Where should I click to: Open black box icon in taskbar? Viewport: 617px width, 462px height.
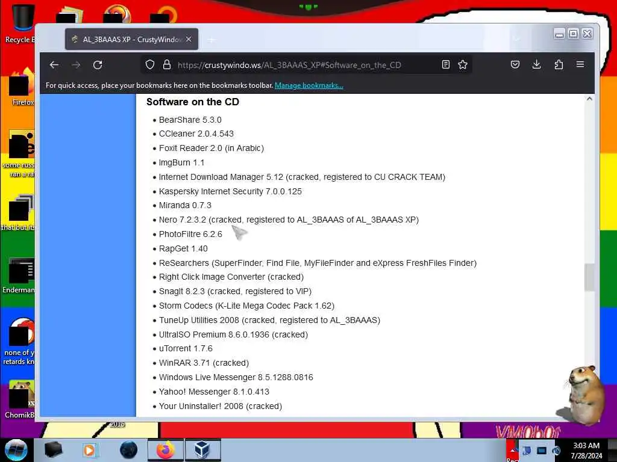[x=53, y=450]
